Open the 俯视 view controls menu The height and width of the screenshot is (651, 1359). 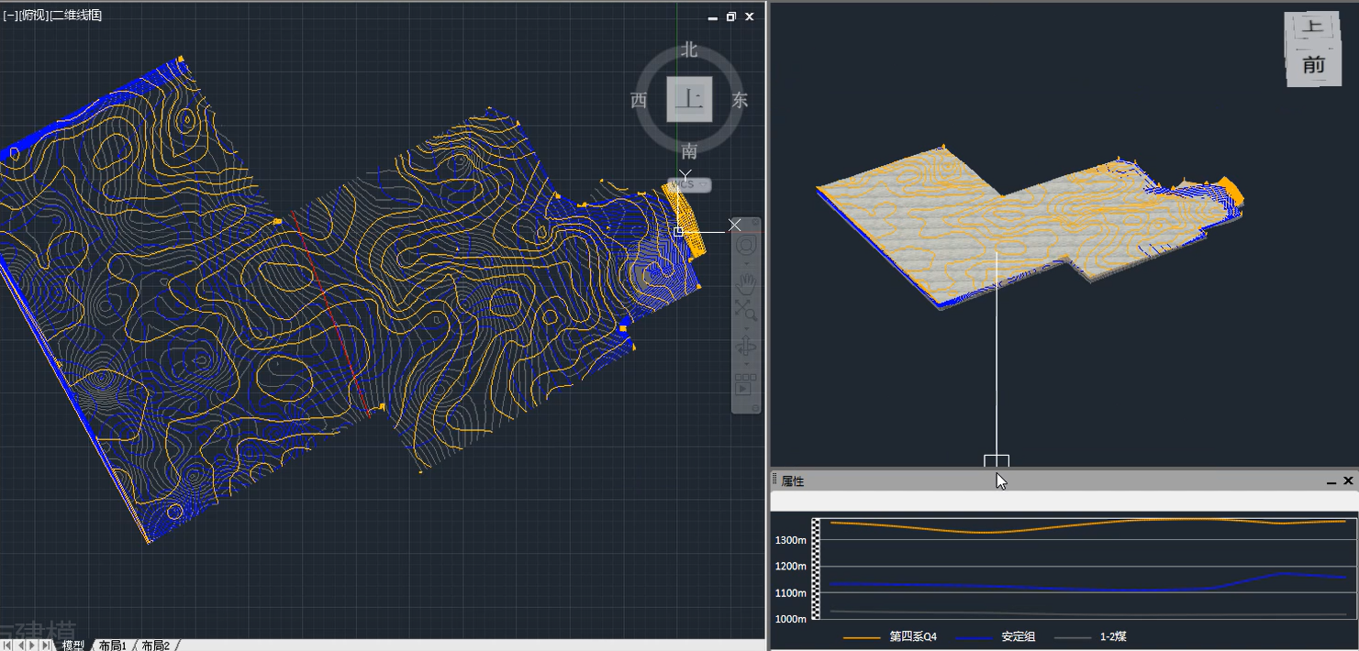pyautogui.click(x=33, y=16)
